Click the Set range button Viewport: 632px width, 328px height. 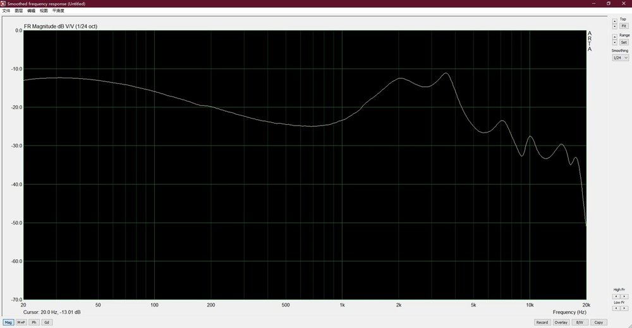click(624, 42)
